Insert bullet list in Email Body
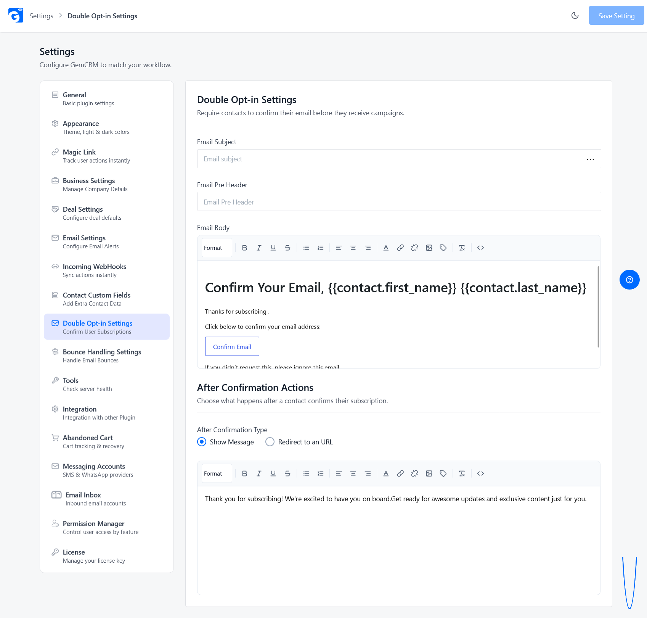This screenshot has width=647, height=618. pos(306,248)
